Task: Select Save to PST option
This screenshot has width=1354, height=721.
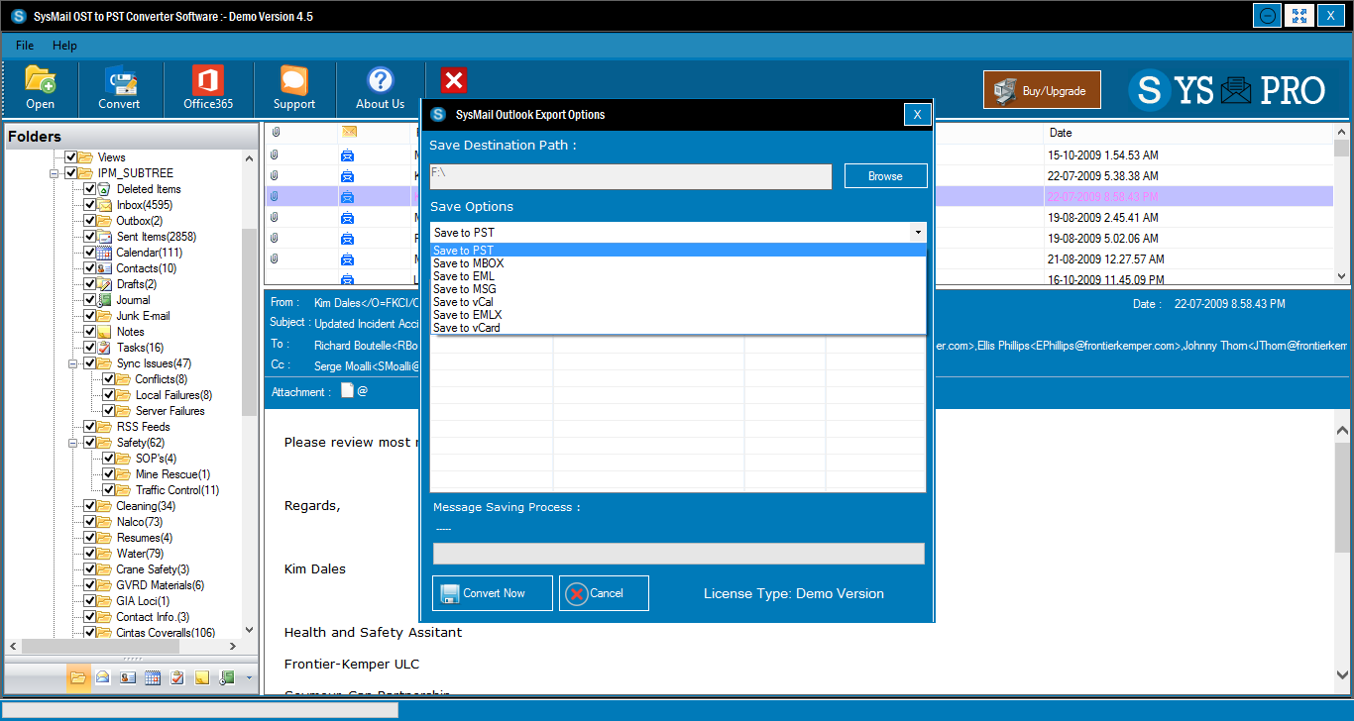Action: point(679,251)
